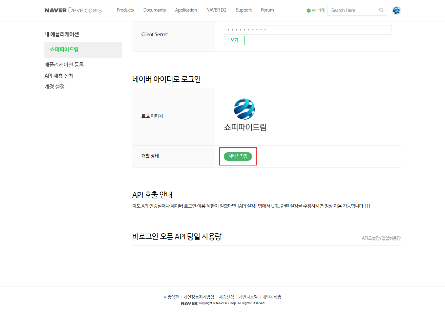This screenshot has height=314, width=445.
Task: Click the green API 상태 check icon
Action: click(309, 11)
